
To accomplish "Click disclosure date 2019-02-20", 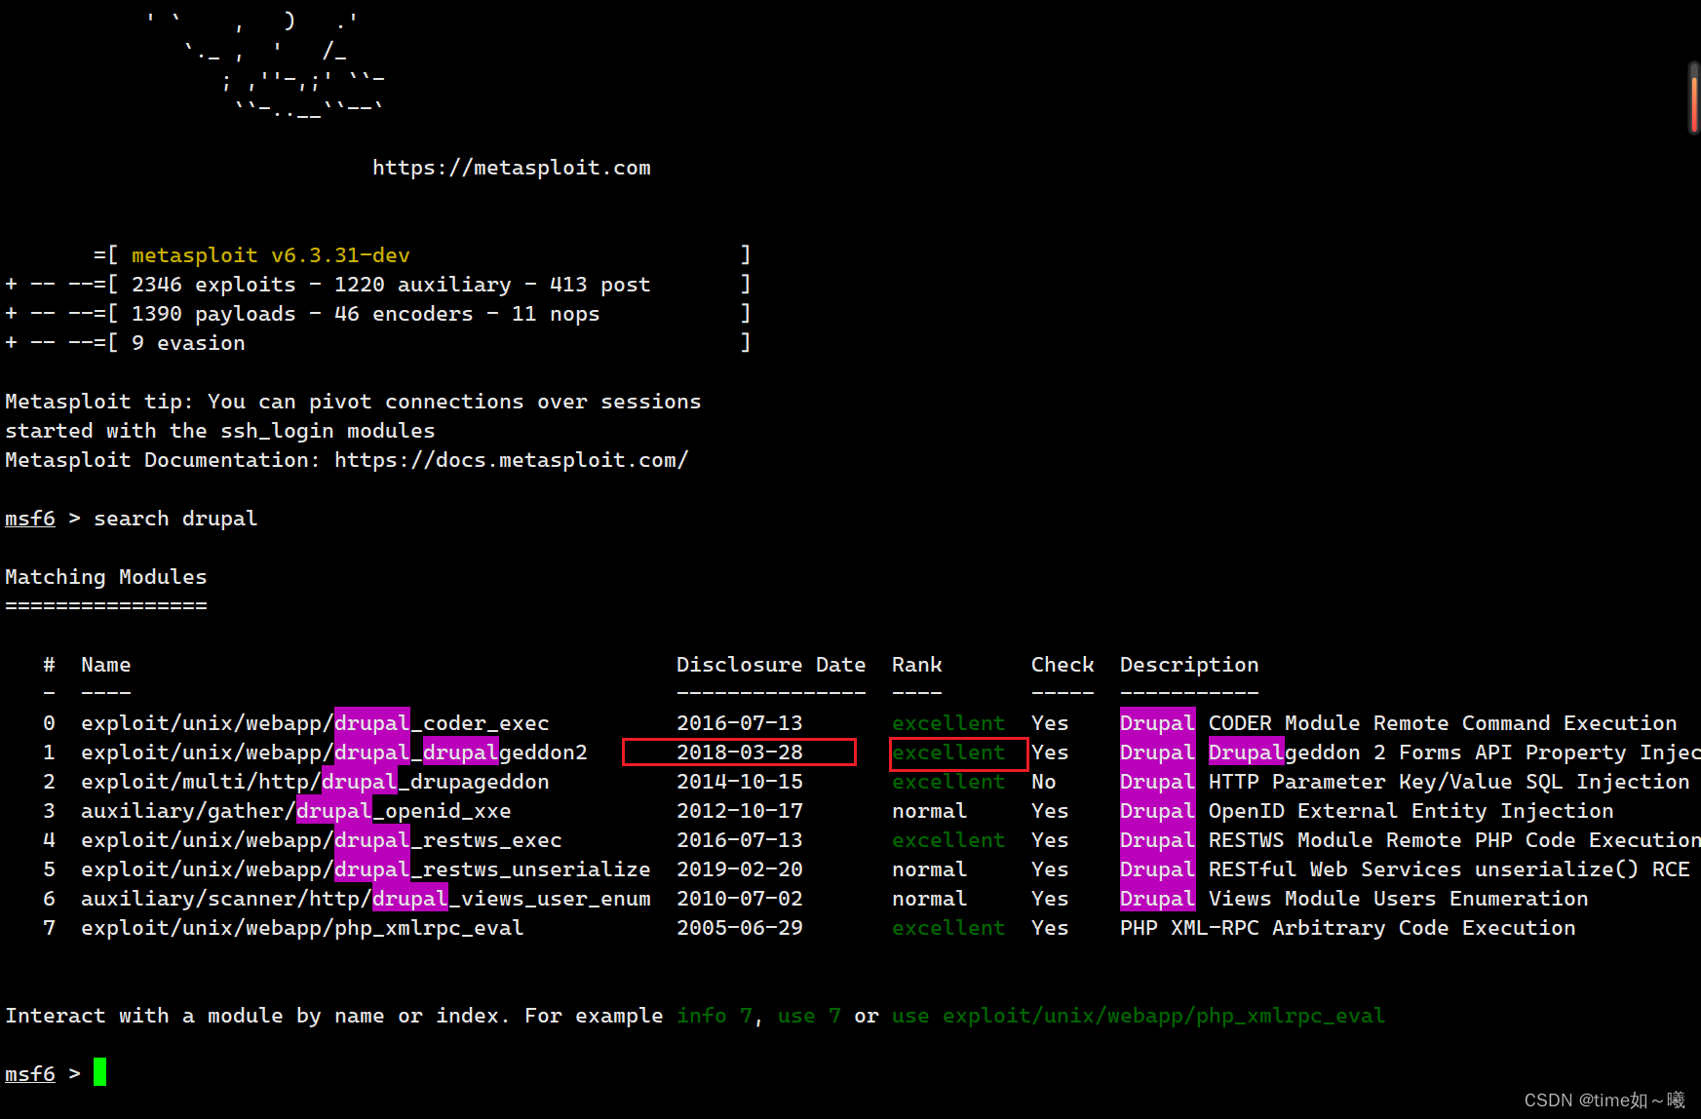I will (740, 869).
